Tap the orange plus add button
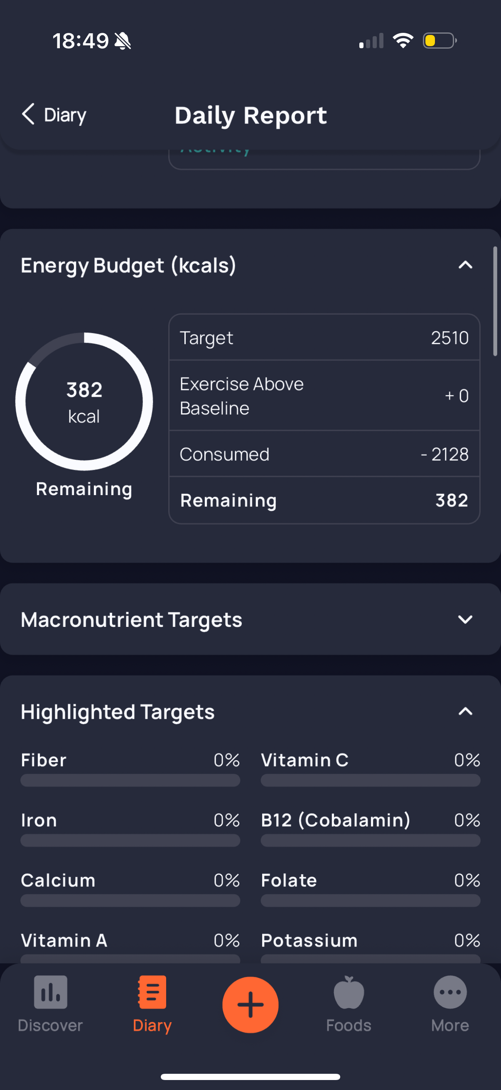The image size is (501, 1090). tap(250, 1004)
